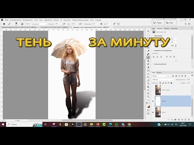
Task: Open the Окно menu
Action: tap(92, 20)
